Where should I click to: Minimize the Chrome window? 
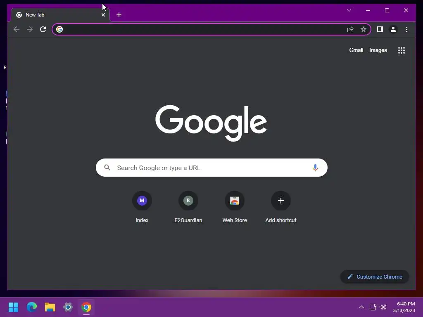pyautogui.click(x=368, y=10)
